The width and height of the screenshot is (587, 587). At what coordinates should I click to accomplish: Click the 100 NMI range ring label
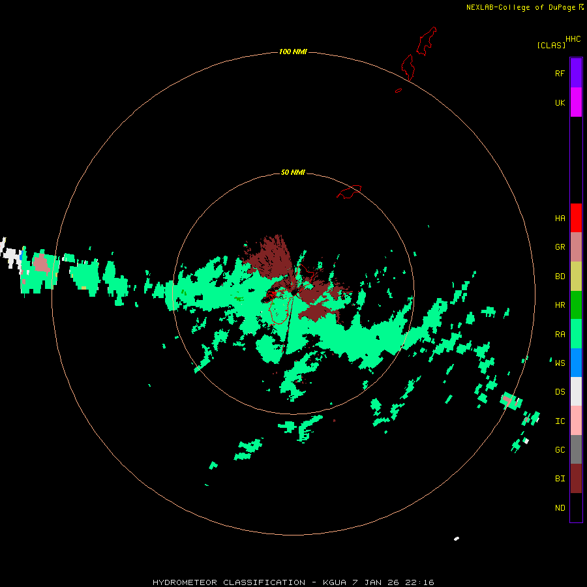point(293,52)
